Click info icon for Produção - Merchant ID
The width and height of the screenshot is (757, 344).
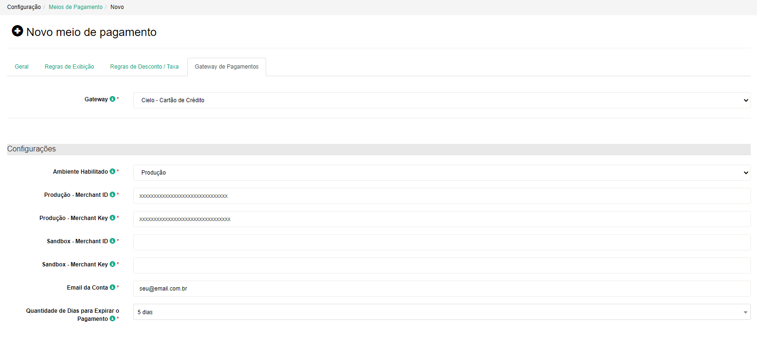[112, 195]
